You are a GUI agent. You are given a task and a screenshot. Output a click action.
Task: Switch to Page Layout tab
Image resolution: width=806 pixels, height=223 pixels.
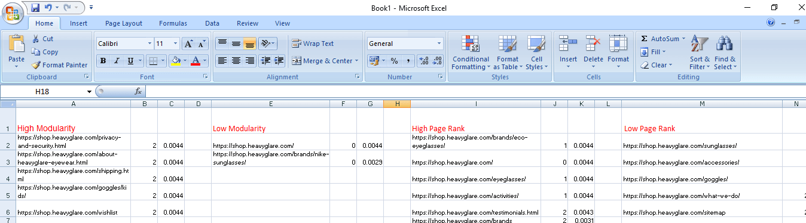click(x=124, y=23)
